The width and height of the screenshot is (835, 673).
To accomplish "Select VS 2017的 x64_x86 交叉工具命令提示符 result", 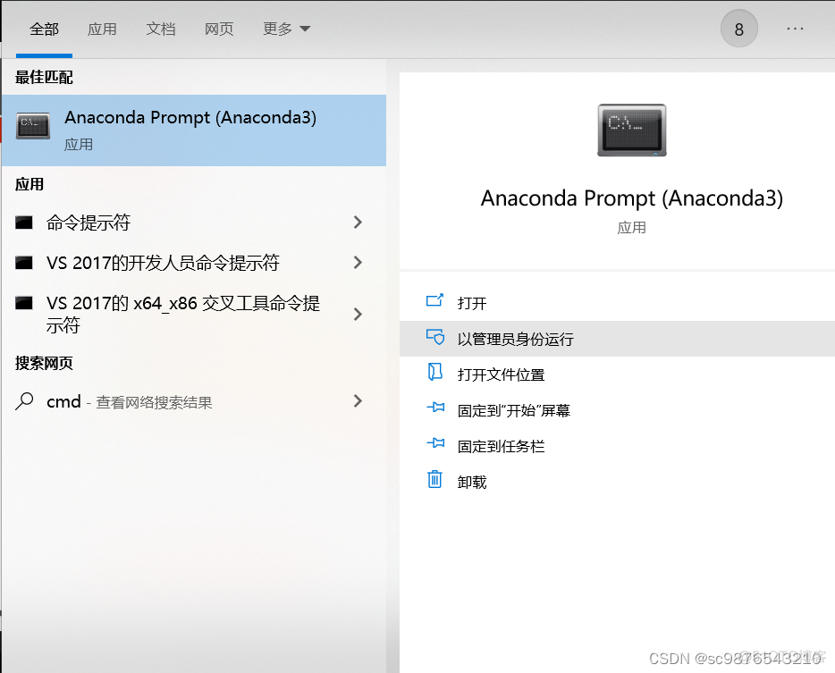I will [x=194, y=314].
